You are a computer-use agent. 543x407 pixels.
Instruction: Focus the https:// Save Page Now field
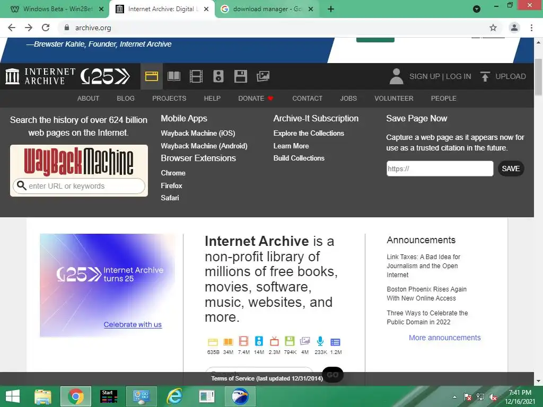(x=440, y=169)
